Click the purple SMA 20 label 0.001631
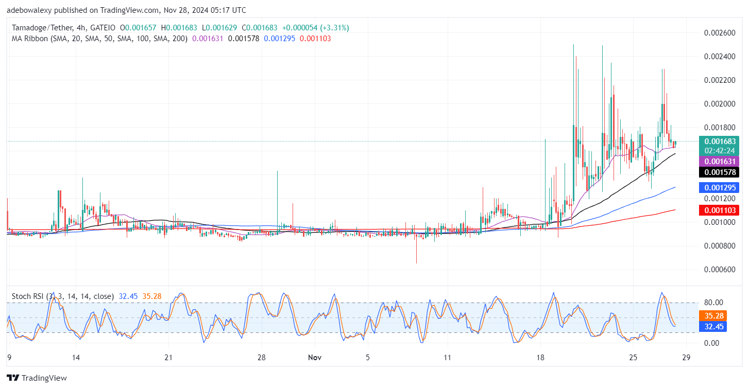The height and width of the screenshot is (389, 749). click(x=719, y=161)
